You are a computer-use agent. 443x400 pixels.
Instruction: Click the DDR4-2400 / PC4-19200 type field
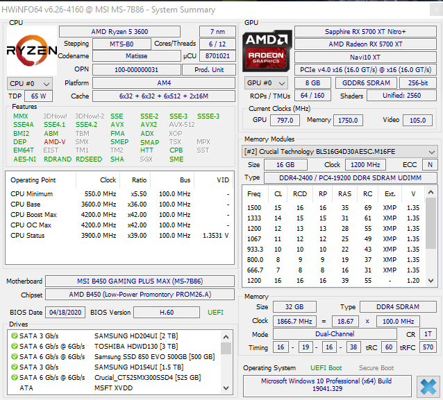[351, 177]
